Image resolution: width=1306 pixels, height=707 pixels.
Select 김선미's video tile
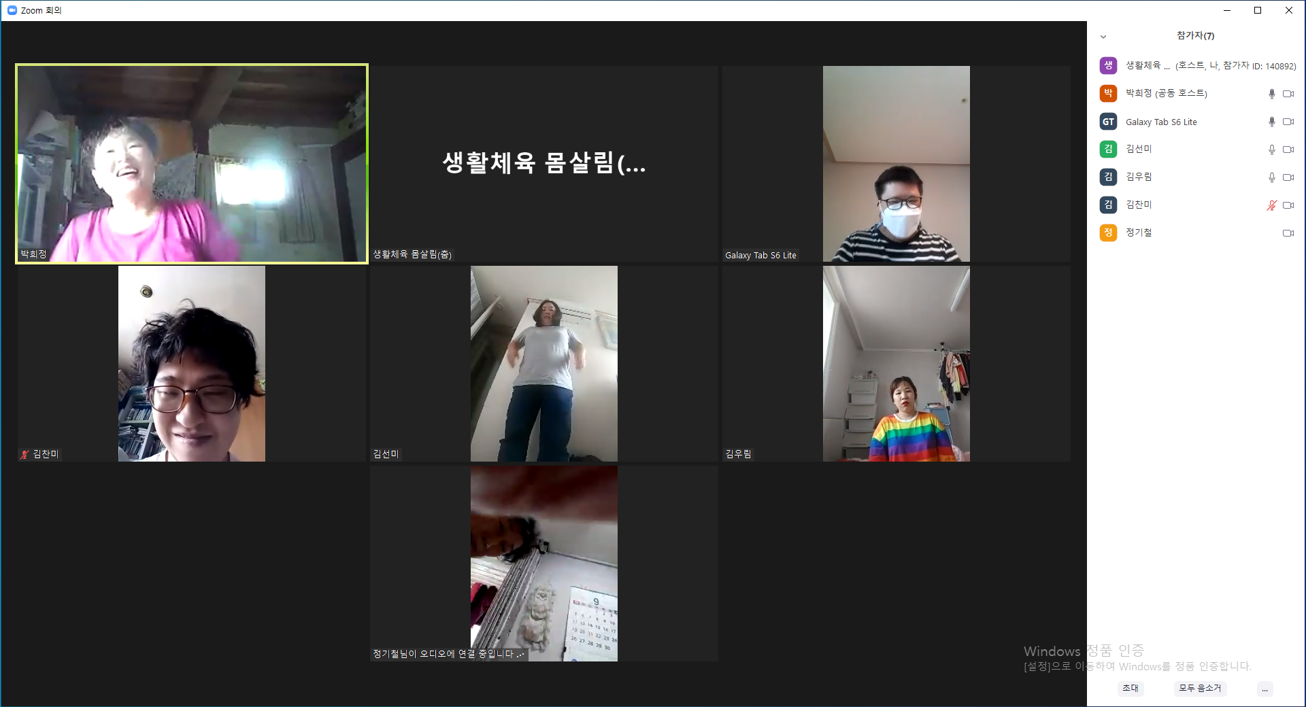(x=544, y=364)
